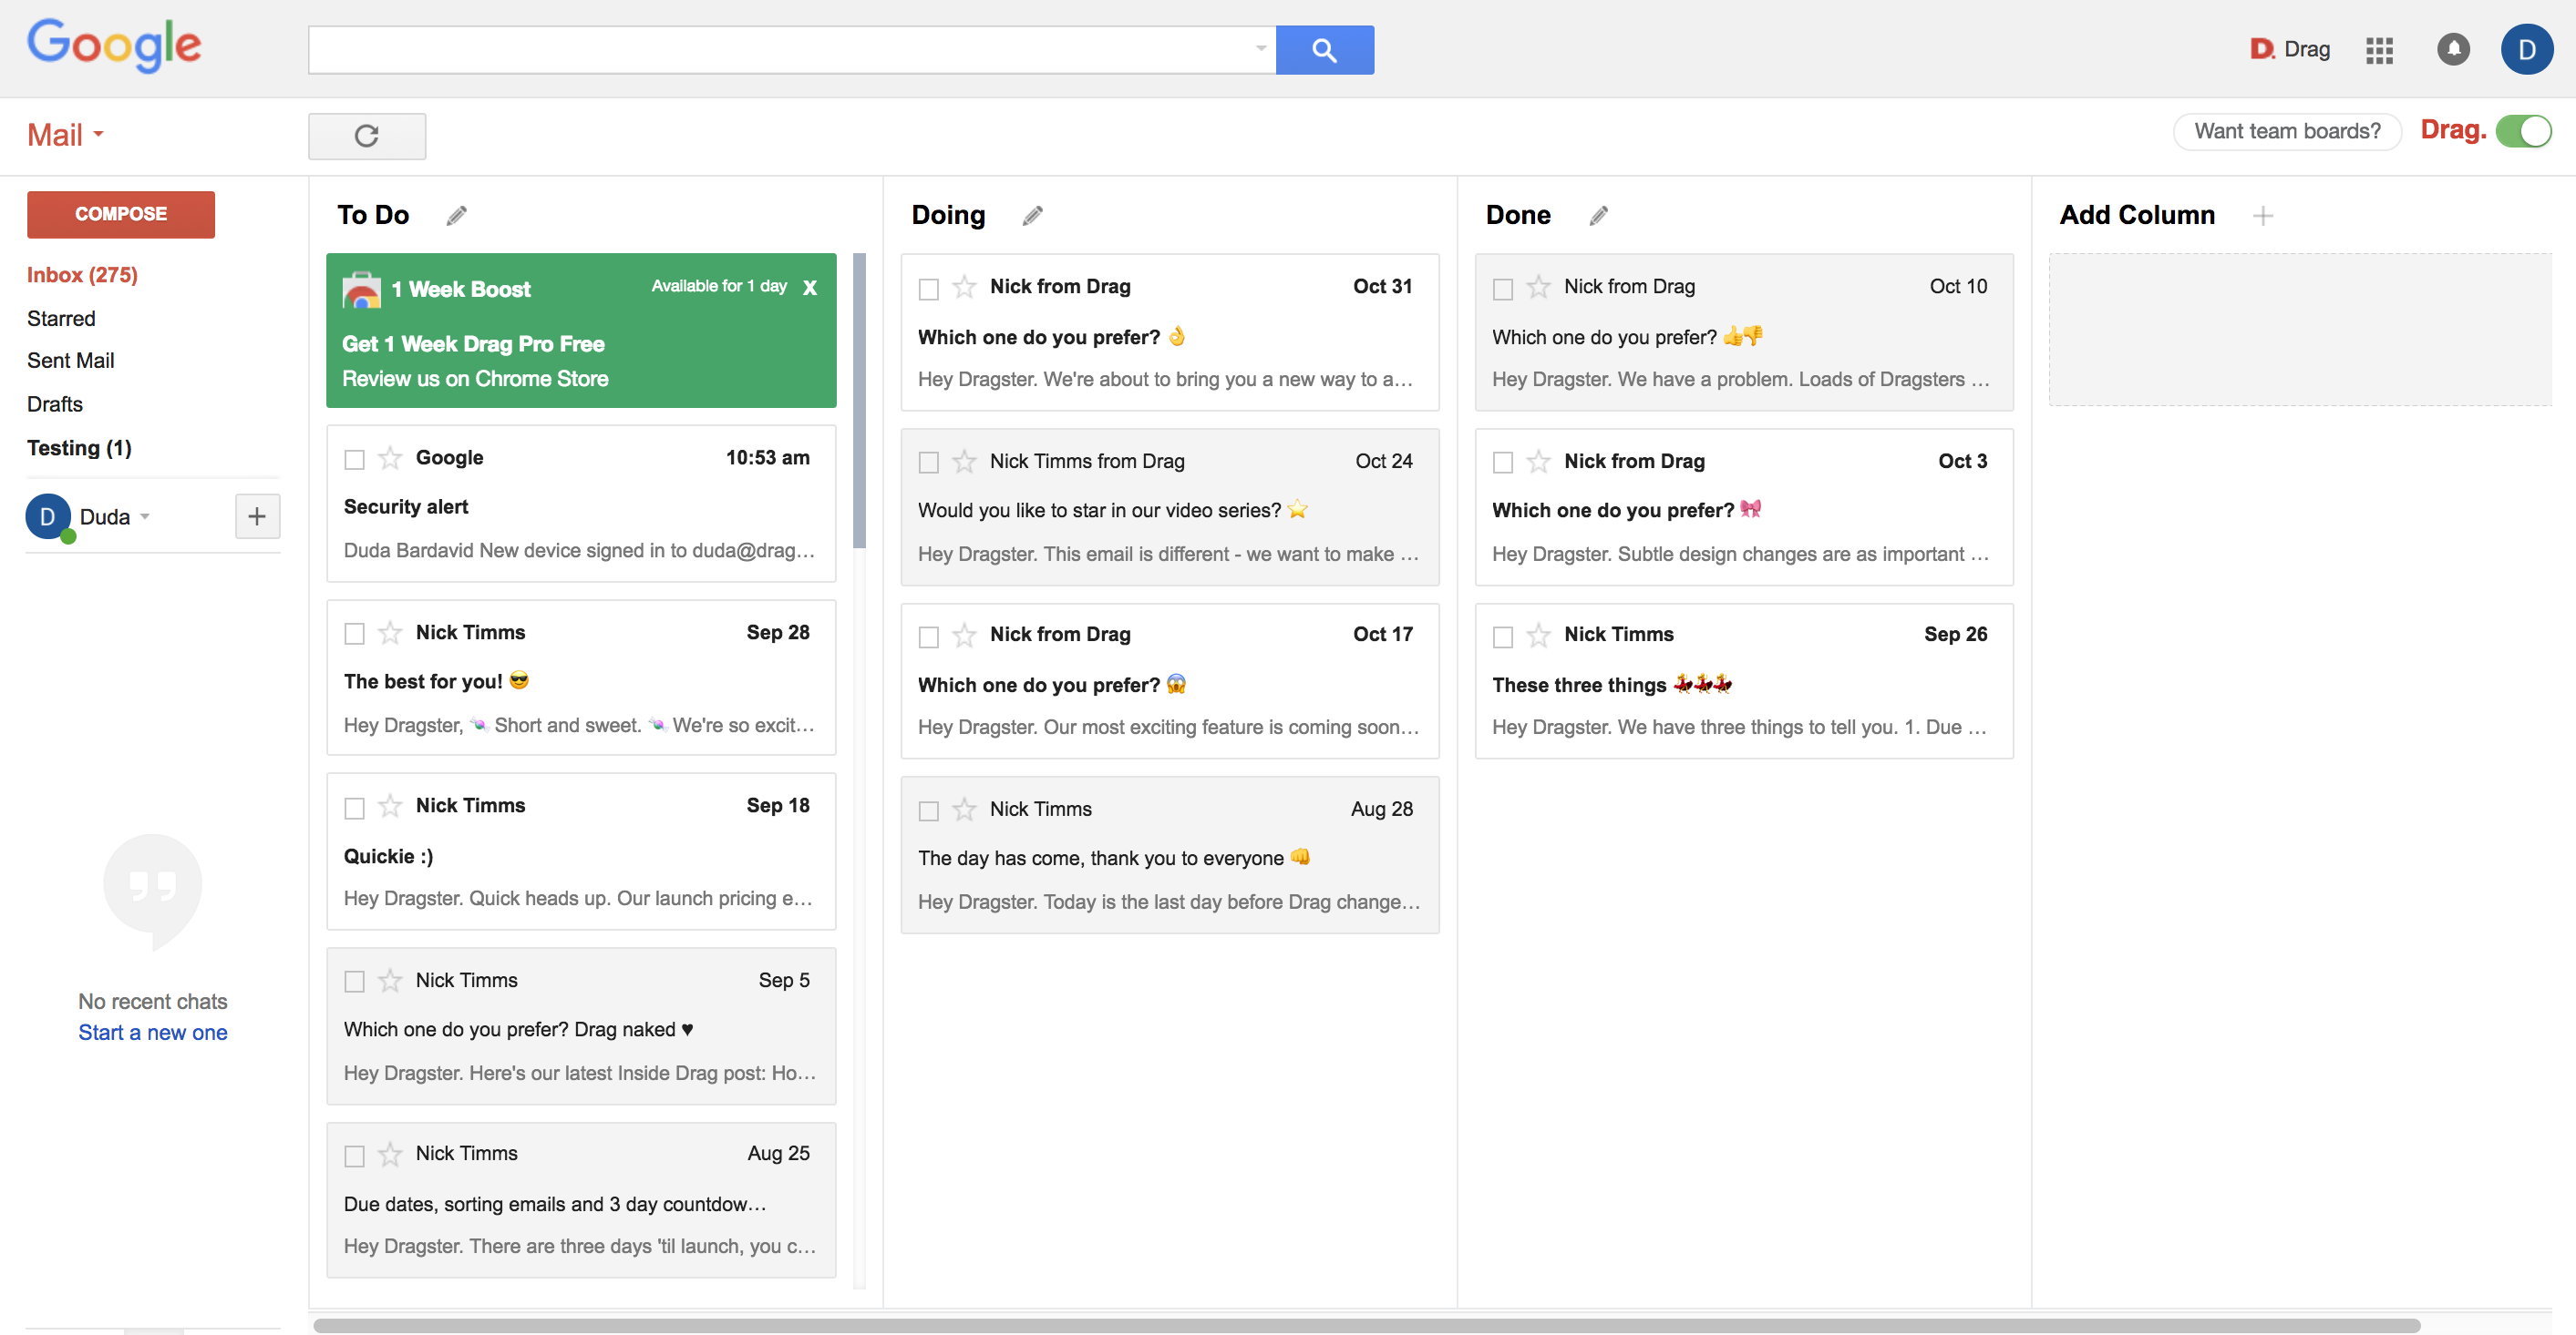Check the checkbox on Nick Timms Sep 28 email
Image resolution: width=2576 pixels, height=1335 pixels.
tap(355, 634)
